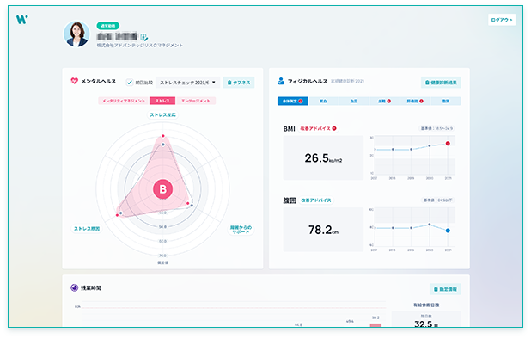Image resolution: width=531 pixels, height=339 pixels.
Task: Select the ストレス tab
Action: tap(162, 101)
